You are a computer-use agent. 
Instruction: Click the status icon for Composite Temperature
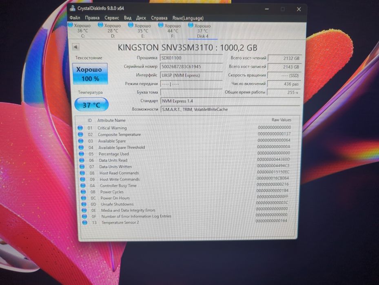pos(80,134)
